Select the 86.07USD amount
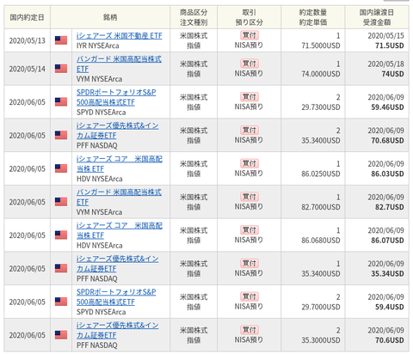 tap(387, 241)
